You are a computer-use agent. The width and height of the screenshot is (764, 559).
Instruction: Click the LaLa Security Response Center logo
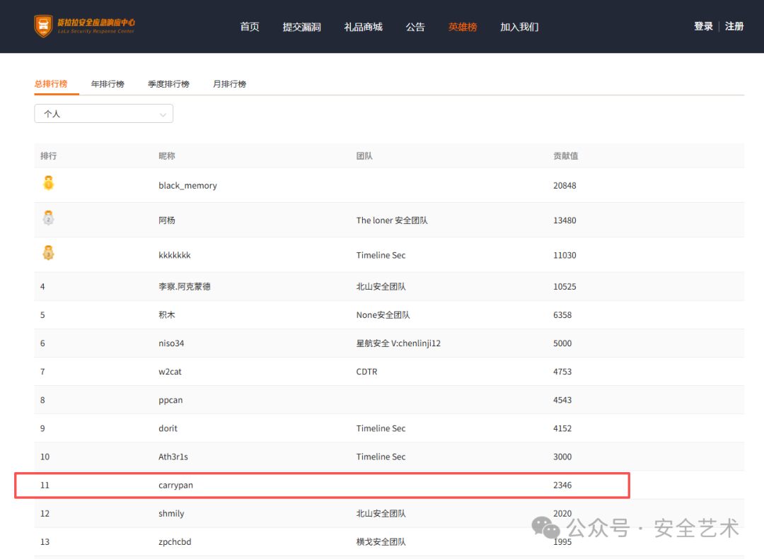(x=84, y=26)
